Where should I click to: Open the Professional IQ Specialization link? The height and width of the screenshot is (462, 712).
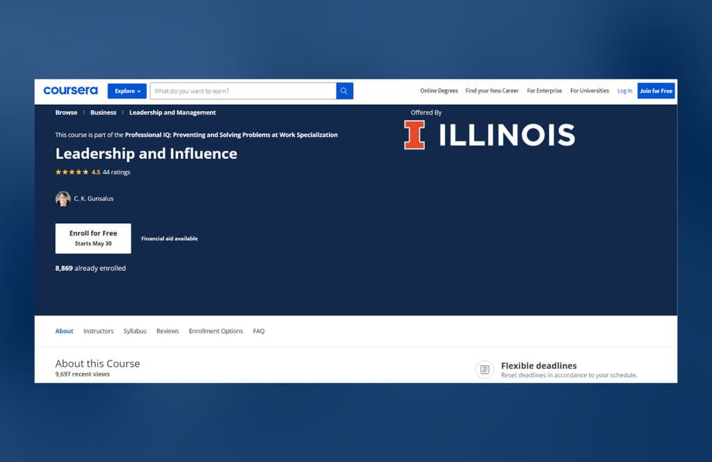coord(231,135)
